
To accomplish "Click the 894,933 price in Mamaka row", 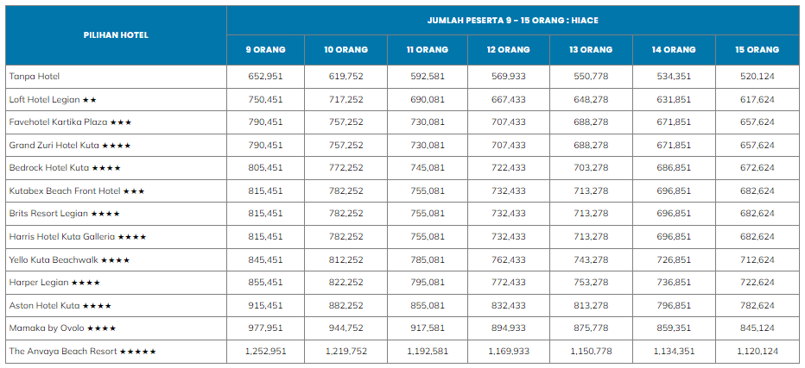I will click(x=508, y=328).
